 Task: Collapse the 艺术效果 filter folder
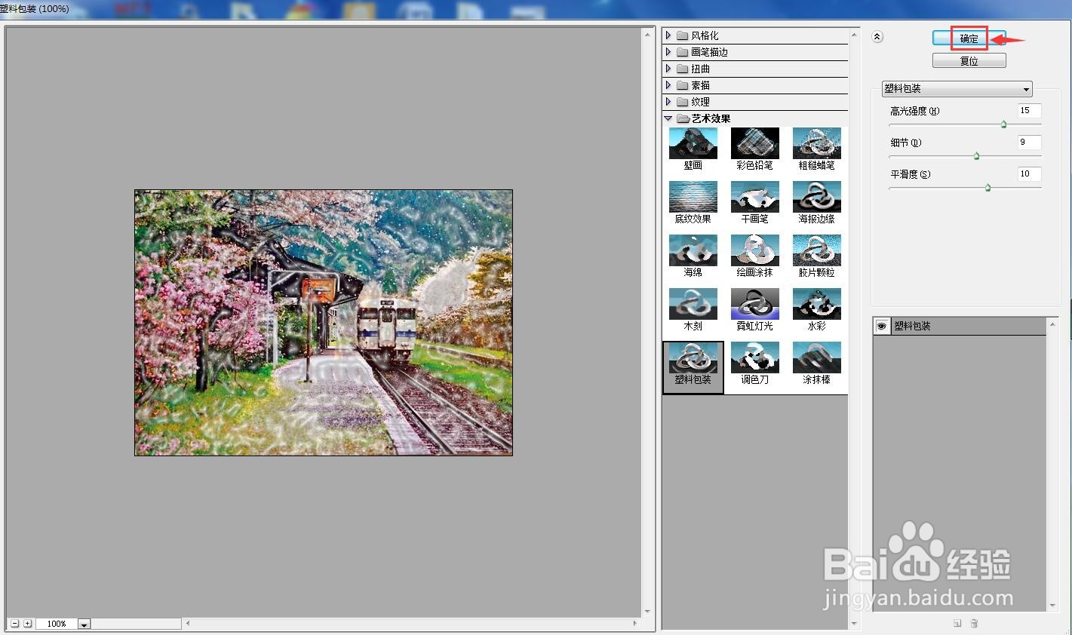coord(668,118)
